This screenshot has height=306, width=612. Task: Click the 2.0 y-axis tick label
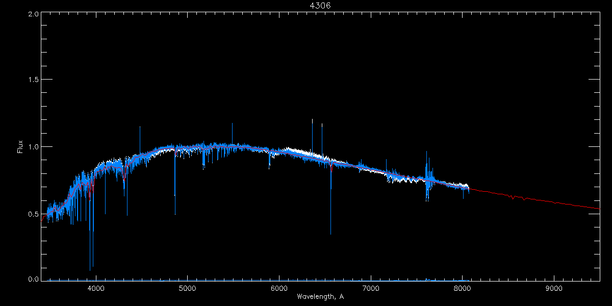click(x=33, y=14)
